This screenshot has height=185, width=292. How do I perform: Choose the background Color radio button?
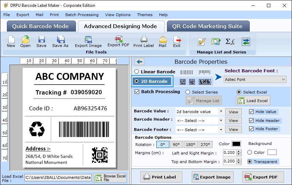click(249, 152)
